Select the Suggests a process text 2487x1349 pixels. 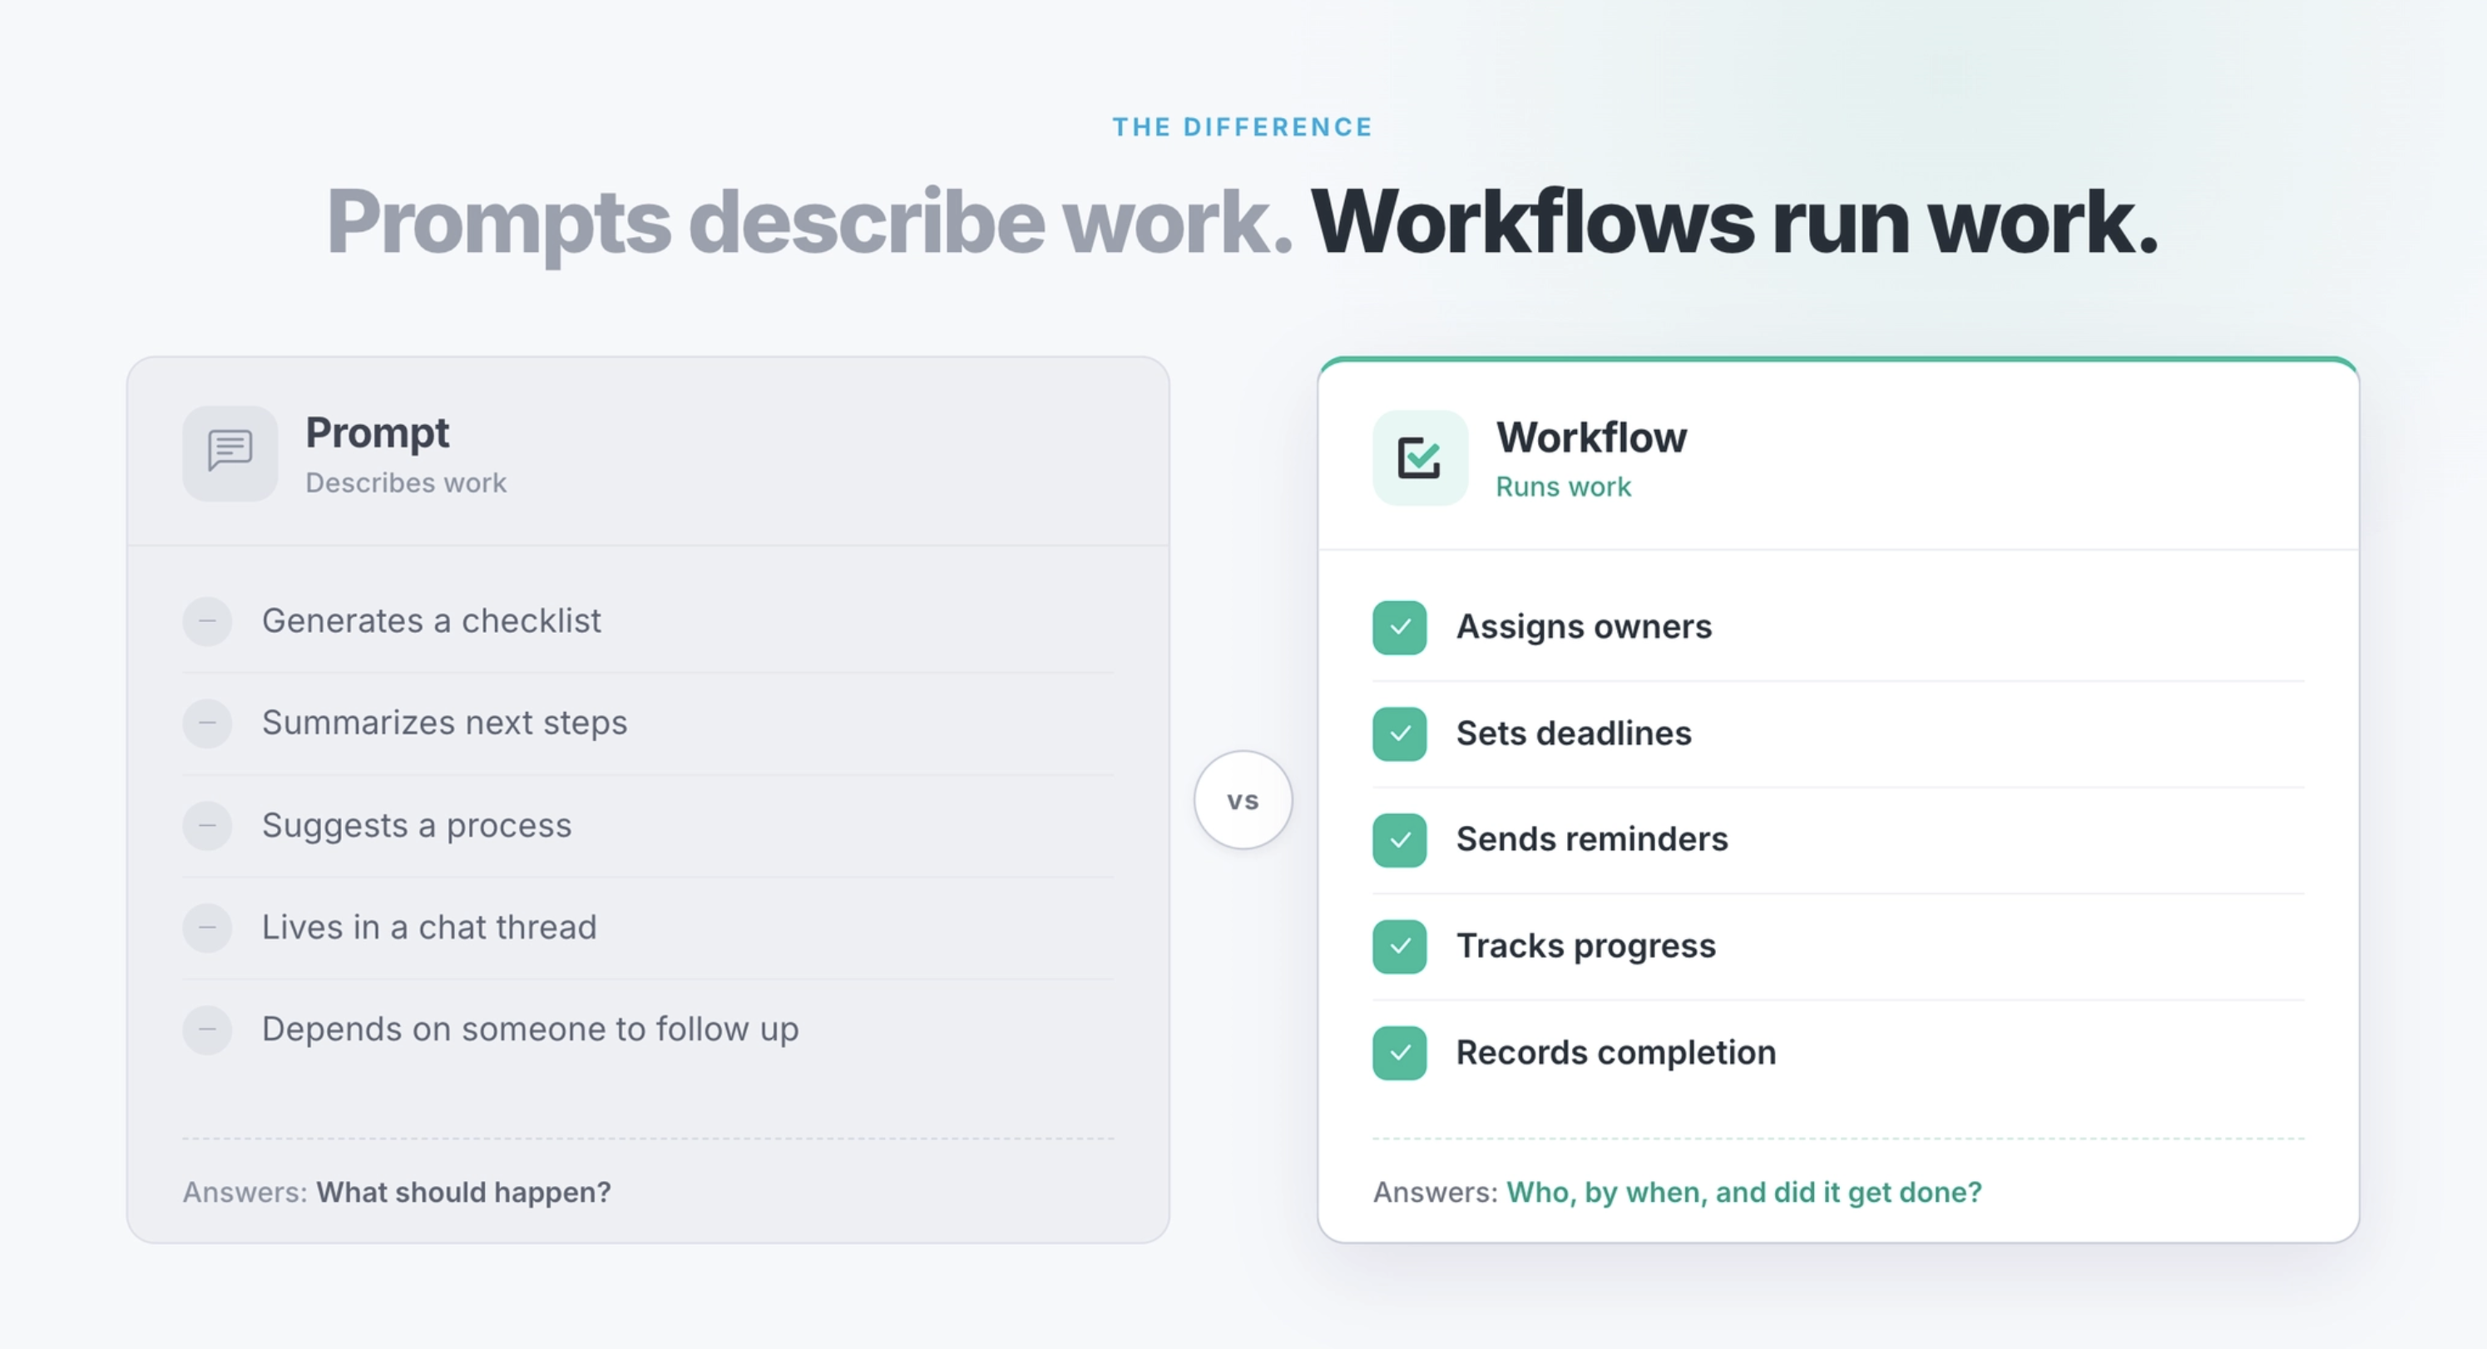pos(417,826)
